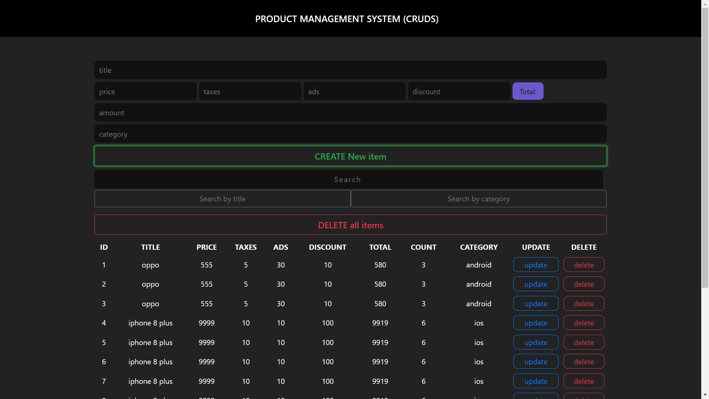Focus the price input field
The image size is (709, 399).
(x=145, y=91)
